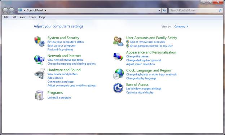Open the View by Category dropdown
This screenshot has width=225, height=135.
tap(181, 27)
